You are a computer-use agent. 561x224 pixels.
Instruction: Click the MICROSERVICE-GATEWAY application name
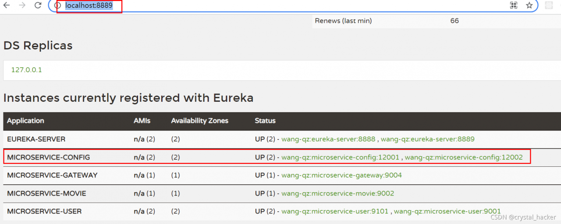[x=52, y=175]
